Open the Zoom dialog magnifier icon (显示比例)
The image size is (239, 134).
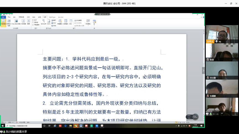(x=44, y=22)
